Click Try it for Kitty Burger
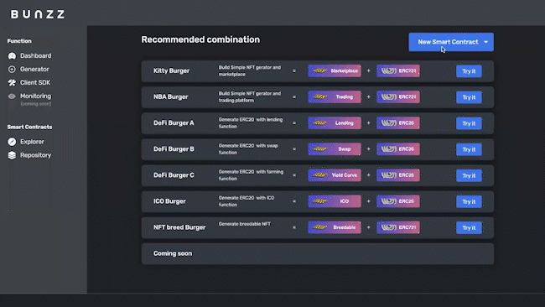The image size is (545, 307). point(469,71)
